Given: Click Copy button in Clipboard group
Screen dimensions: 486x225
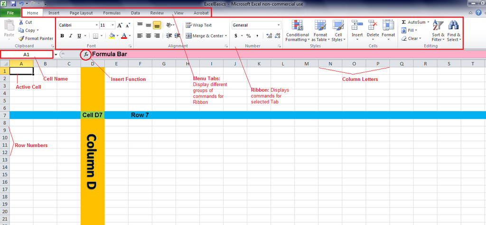Looking at the screenshot, I should (x=28, y=30).
